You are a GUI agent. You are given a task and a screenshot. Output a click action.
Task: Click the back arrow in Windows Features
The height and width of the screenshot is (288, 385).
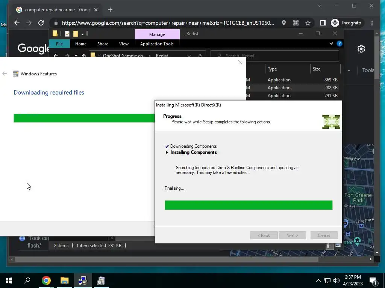point(5,74)
